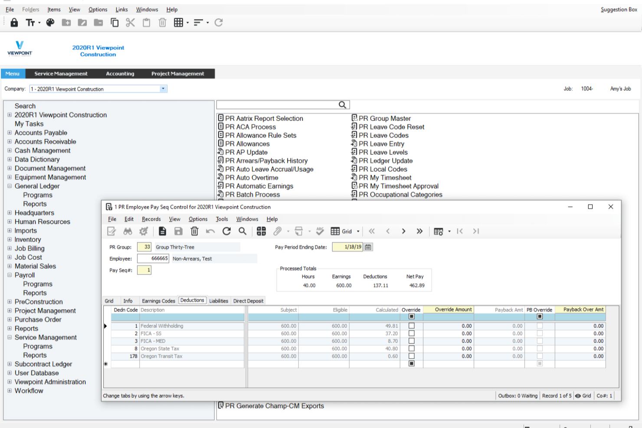Screen dimensions: 642x428
Task: Go to the previous record arrow
Action: pyautogui.click(x=388, y=231)
